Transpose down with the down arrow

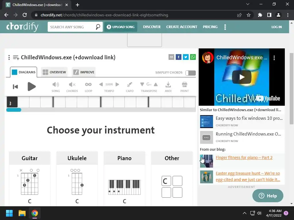pos(142,85)
